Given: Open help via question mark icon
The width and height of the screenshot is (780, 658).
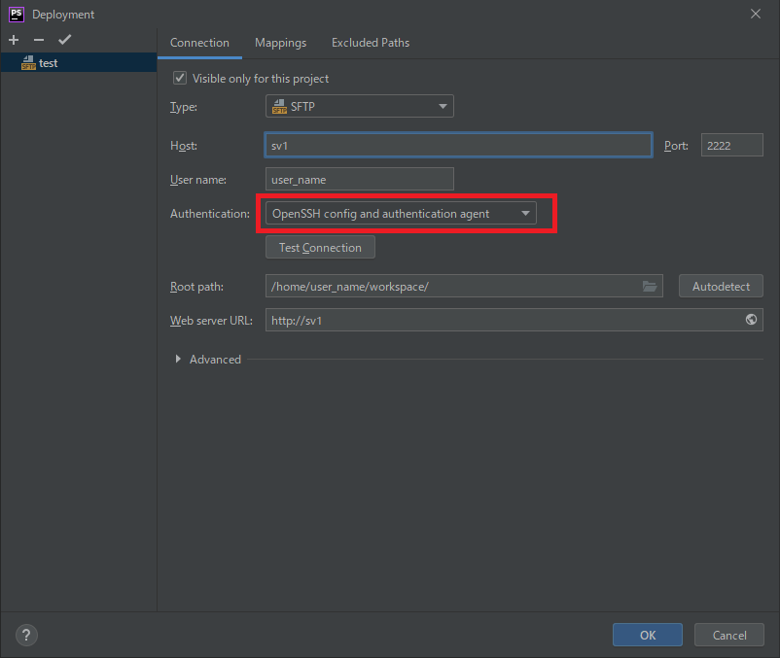Looking at the screenshot, I should [x=26, y=635].
